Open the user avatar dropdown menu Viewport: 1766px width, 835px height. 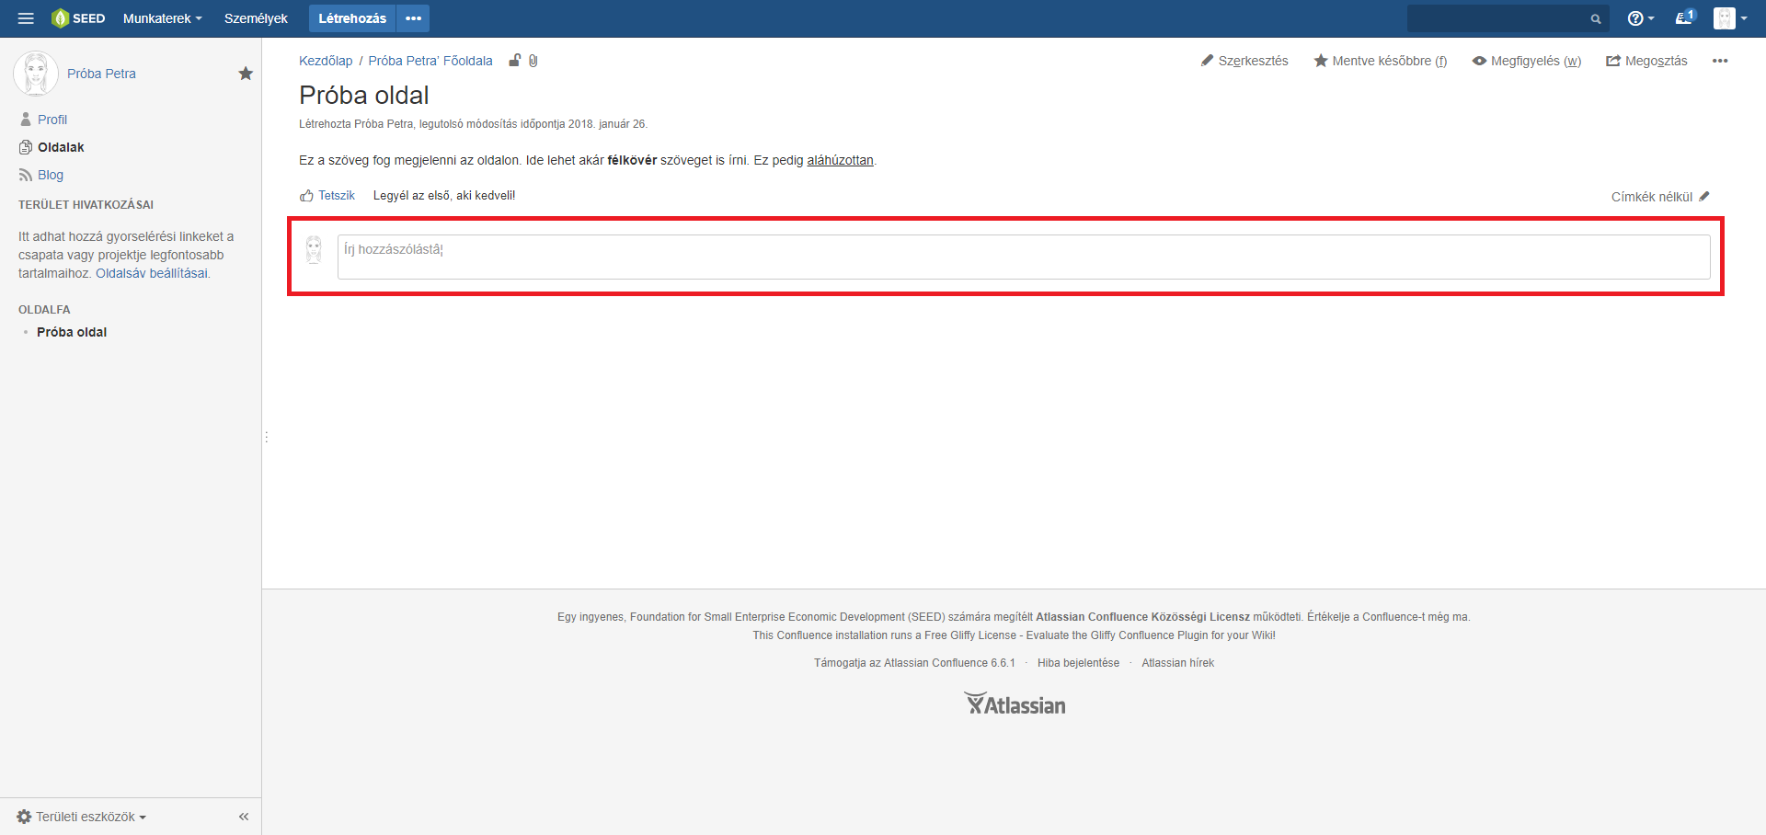click(1729, 18)
